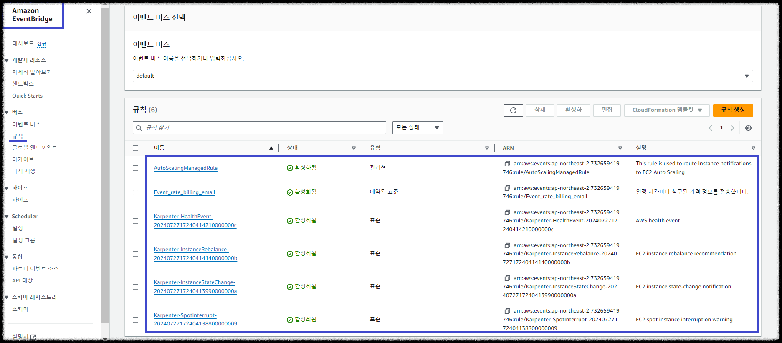Close the EventBridge navigation panel
This screenshot has width=782, height=343.
[89, 11]
